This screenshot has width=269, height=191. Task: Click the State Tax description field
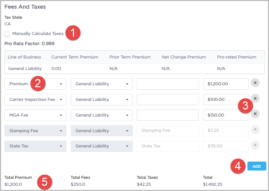tap(168, 146)
